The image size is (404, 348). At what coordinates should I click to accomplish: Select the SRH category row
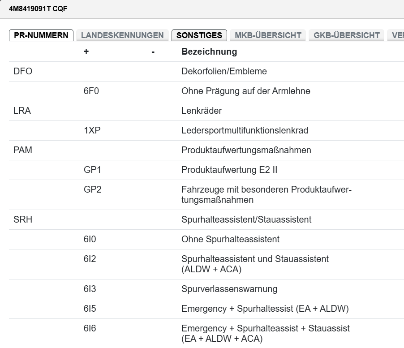23,220
